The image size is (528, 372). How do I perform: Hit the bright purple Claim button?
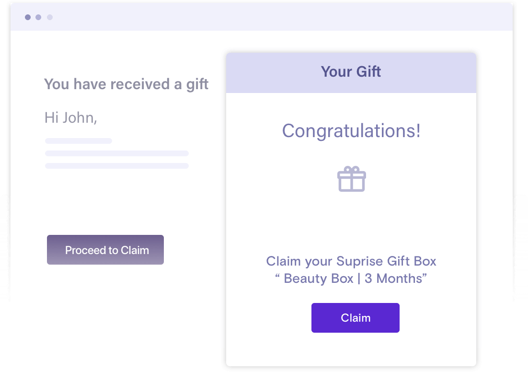[x=355, y=318]
